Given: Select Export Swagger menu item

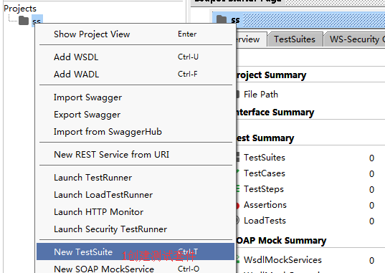Looking at the screenshot, I should pyautogui.click(x=136, y=115).
